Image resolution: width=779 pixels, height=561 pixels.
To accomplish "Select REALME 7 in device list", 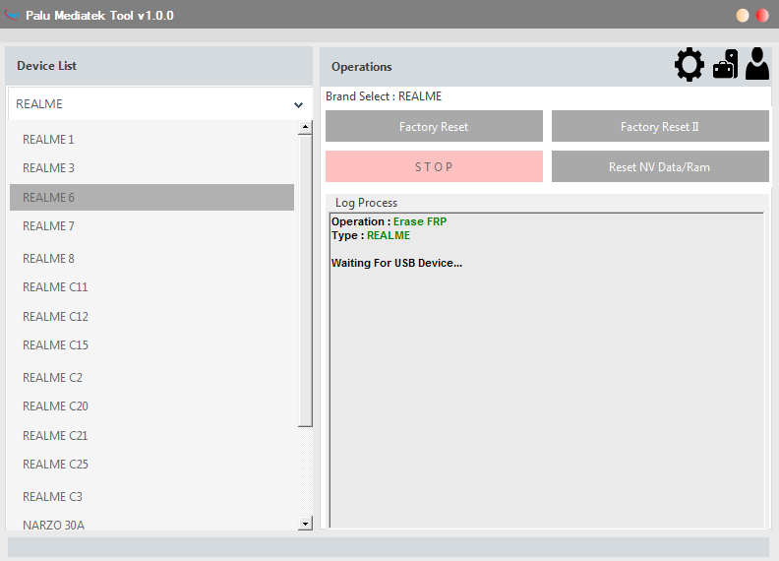I will point(152,226).
